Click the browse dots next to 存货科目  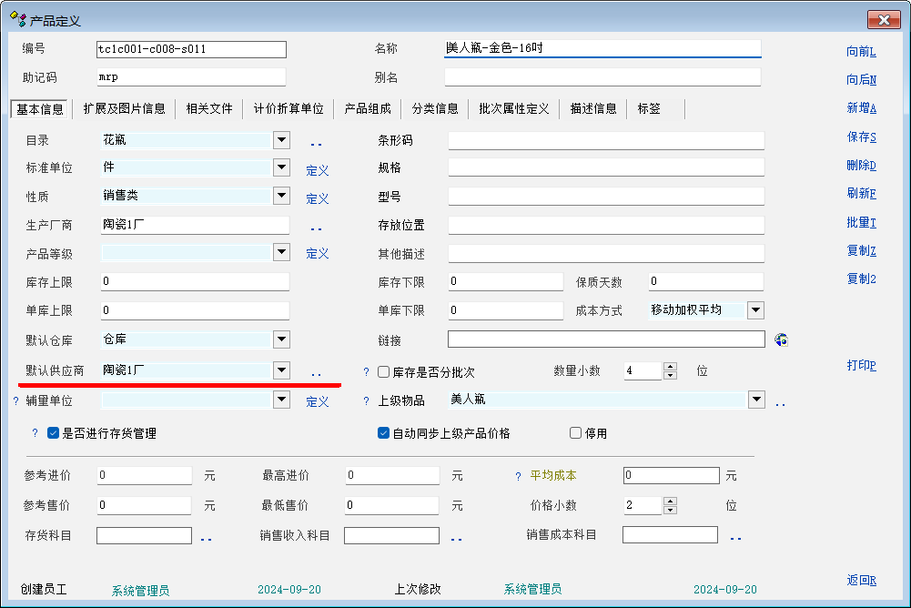point(206,539)
